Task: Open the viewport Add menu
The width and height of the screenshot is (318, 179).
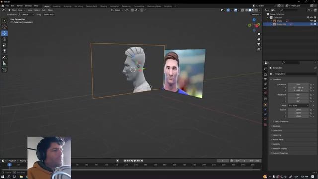Action: click(44, 10)
